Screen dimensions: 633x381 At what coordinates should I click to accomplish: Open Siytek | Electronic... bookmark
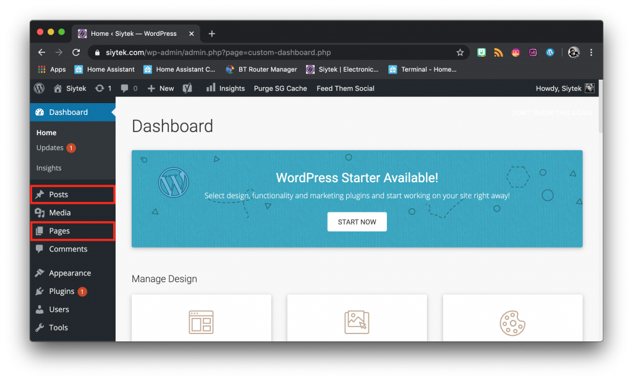342,69
